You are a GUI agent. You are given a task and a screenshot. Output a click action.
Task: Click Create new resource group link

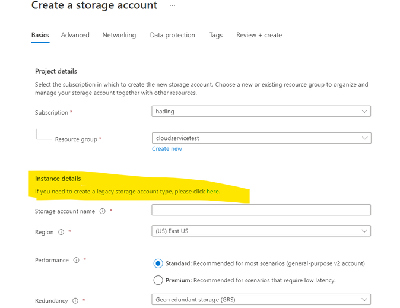pos(167,149)
